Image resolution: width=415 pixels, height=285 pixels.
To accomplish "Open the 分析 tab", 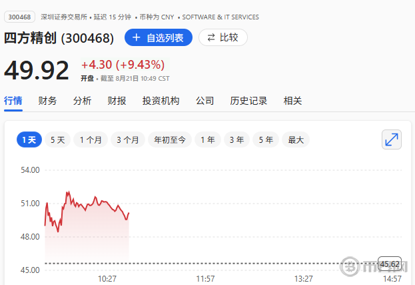I will tap(83, 101).
